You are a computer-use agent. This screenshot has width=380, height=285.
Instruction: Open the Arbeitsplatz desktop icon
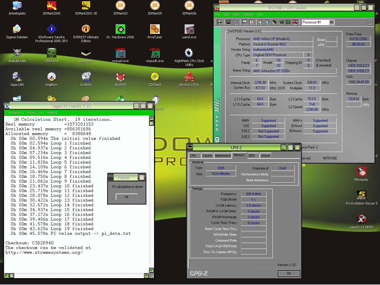tap(17, 8)
